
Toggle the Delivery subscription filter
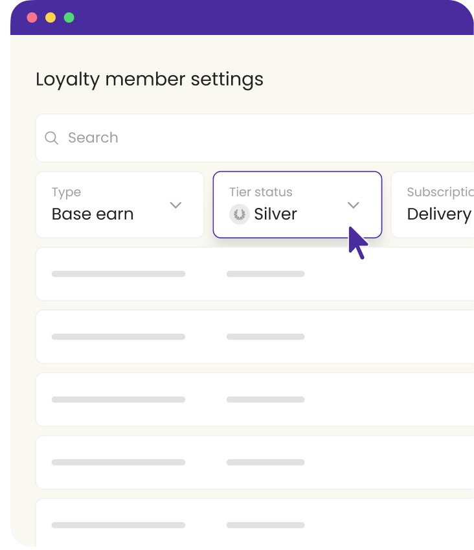440,214
